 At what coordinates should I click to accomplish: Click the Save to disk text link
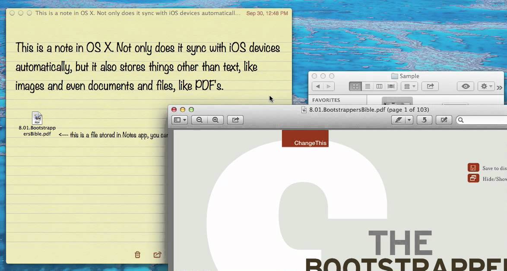click(x=494, y=168)
